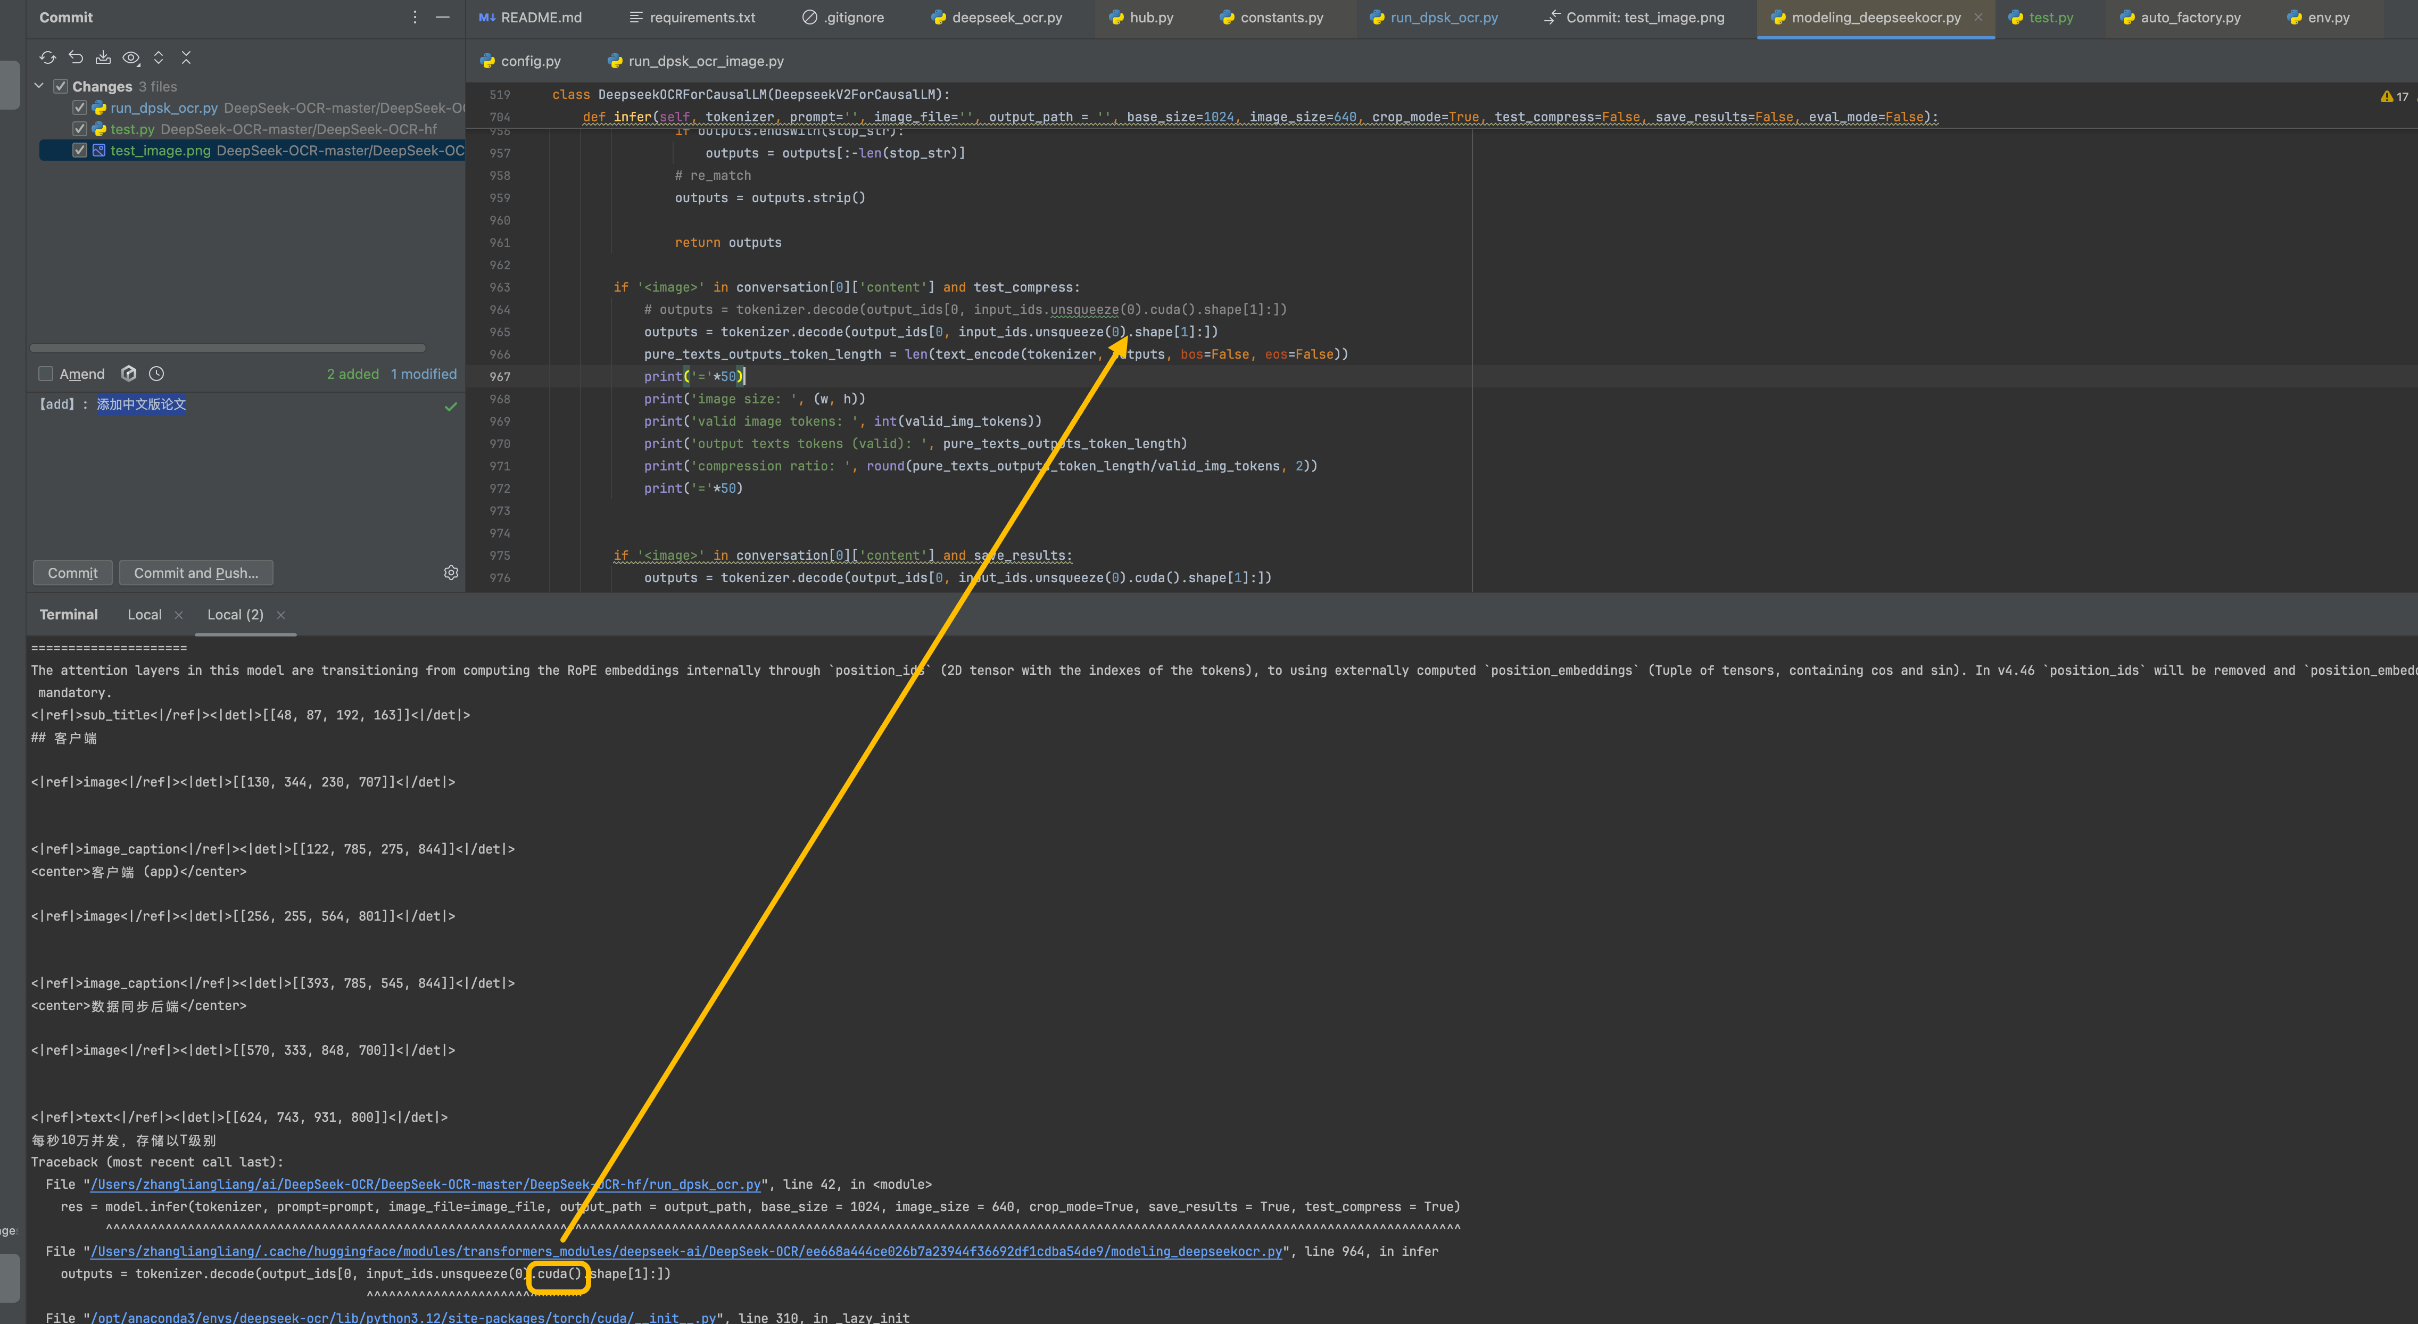Open the eye view options dropdown
This screenshot has height=1324, width=2418.
131,57
